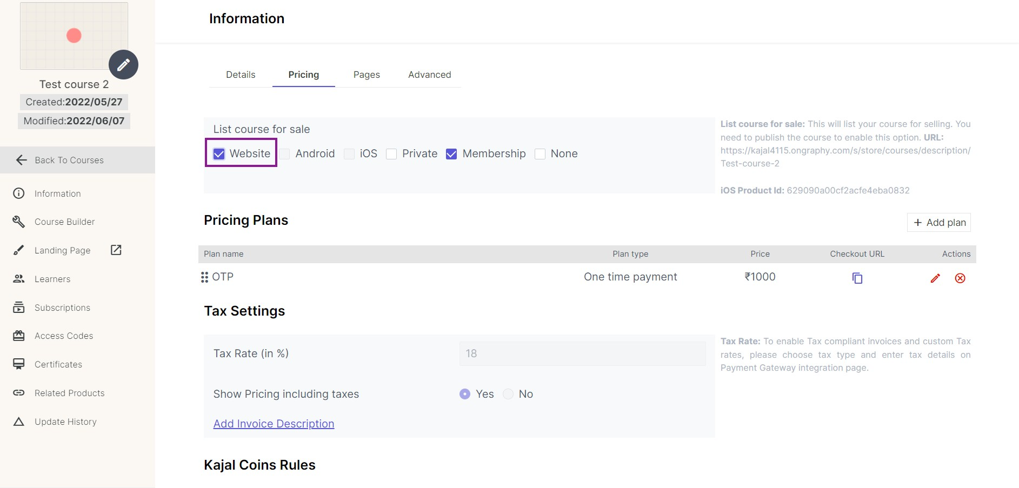Open Add Invoice Description link
This screenshot has width=1019, height=488.
pos(274,424)
